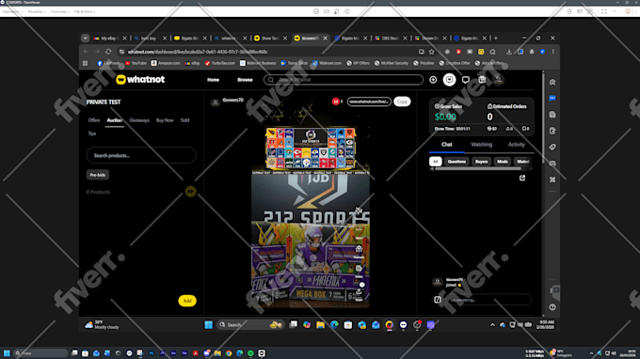
Task: Switch to the Auction tab
Action: click(114, 120)
